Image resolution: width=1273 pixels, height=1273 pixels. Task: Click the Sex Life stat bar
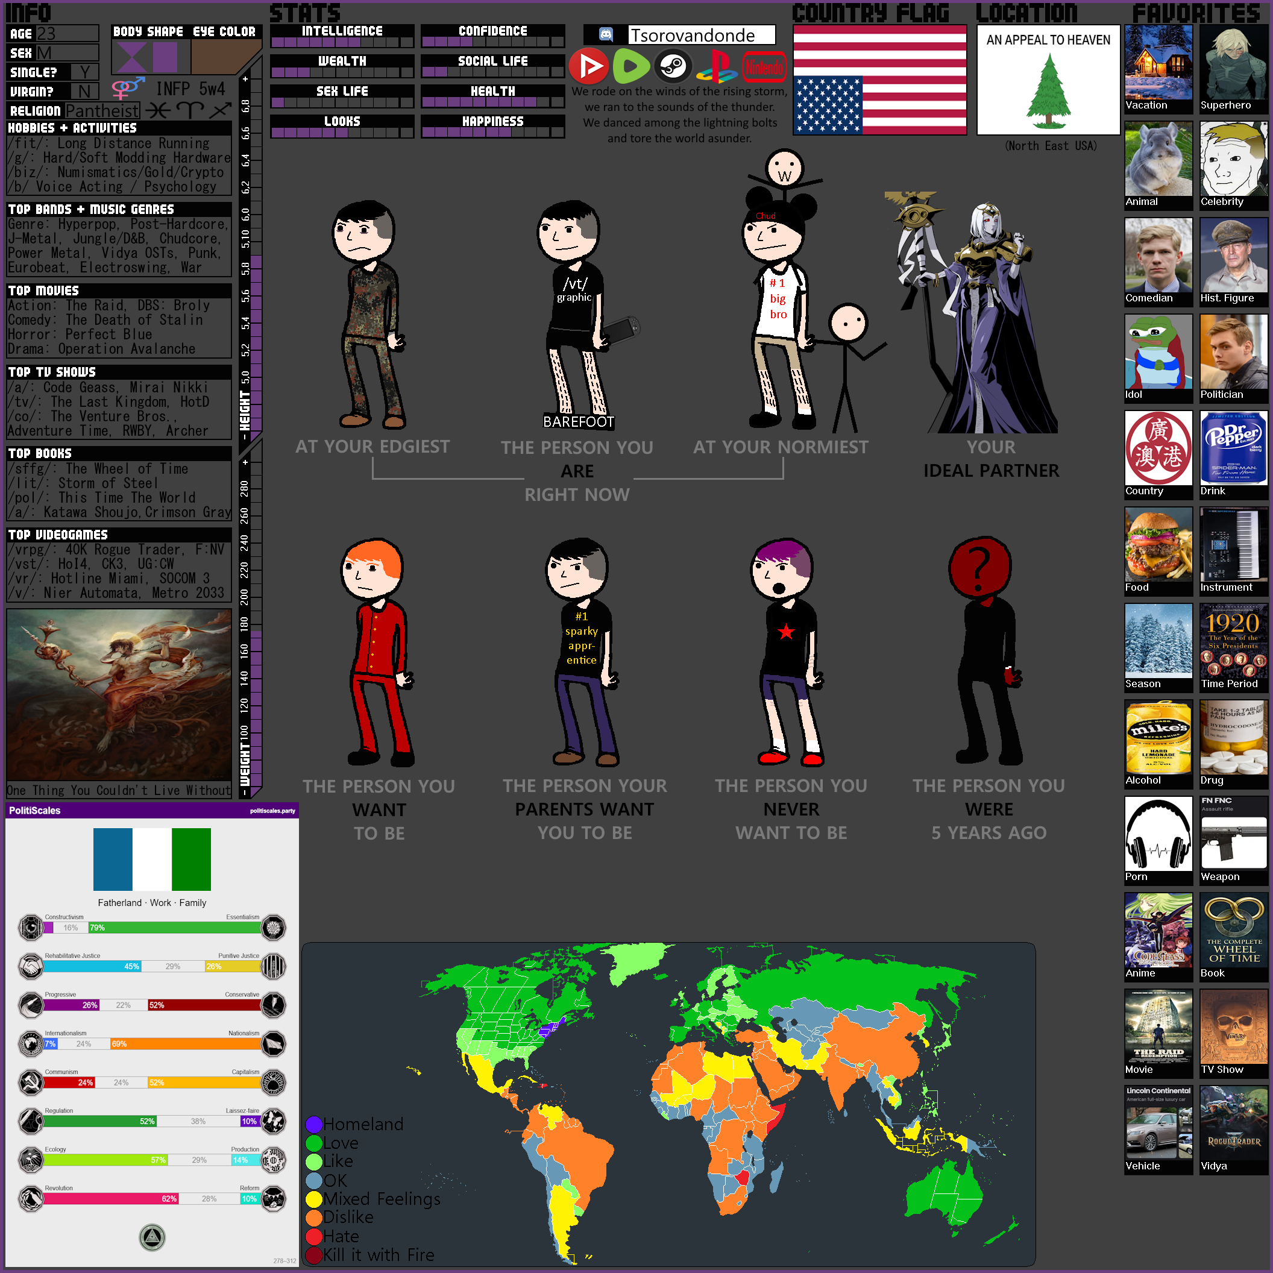[342, 103]
